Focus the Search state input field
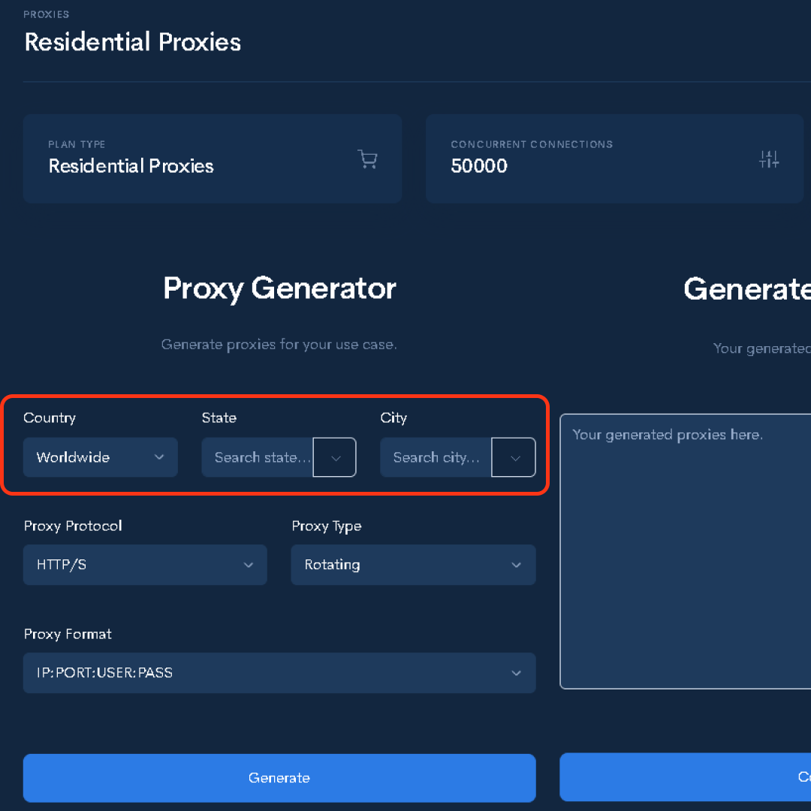Image resolution: width=811 pixels, height=811 pixels. [x=258, y=457]
